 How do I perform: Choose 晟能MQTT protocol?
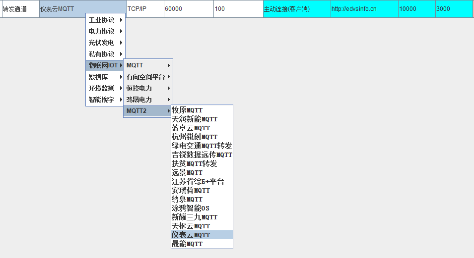[x=202, y=244]
